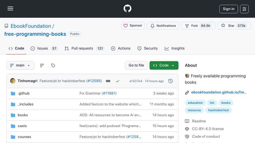This screenshot has height=143, width=255.
Task: View tags via the tag icon
Action: click(x=53, y=65)
